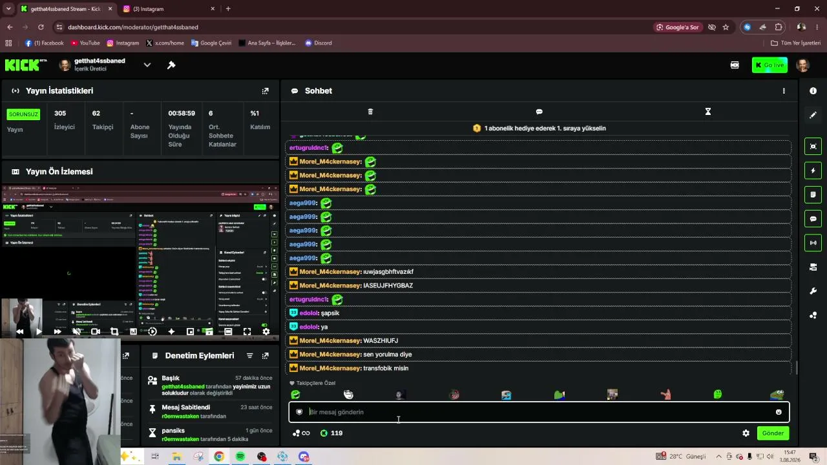Click the trash icon in the chat toolbar
Image resolution: width=827 pixels, height=465 pixels.
click(x=370, y=112)
